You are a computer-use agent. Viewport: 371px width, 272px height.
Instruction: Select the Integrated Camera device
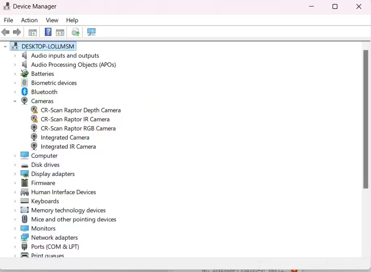click(x=64, y=137)
